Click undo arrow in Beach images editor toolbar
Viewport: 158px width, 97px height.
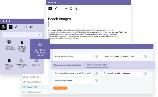[60, 9]
